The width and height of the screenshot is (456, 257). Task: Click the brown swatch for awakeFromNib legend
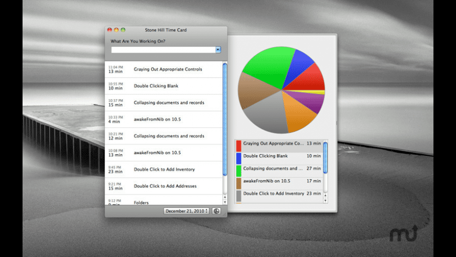coord(239,184)
